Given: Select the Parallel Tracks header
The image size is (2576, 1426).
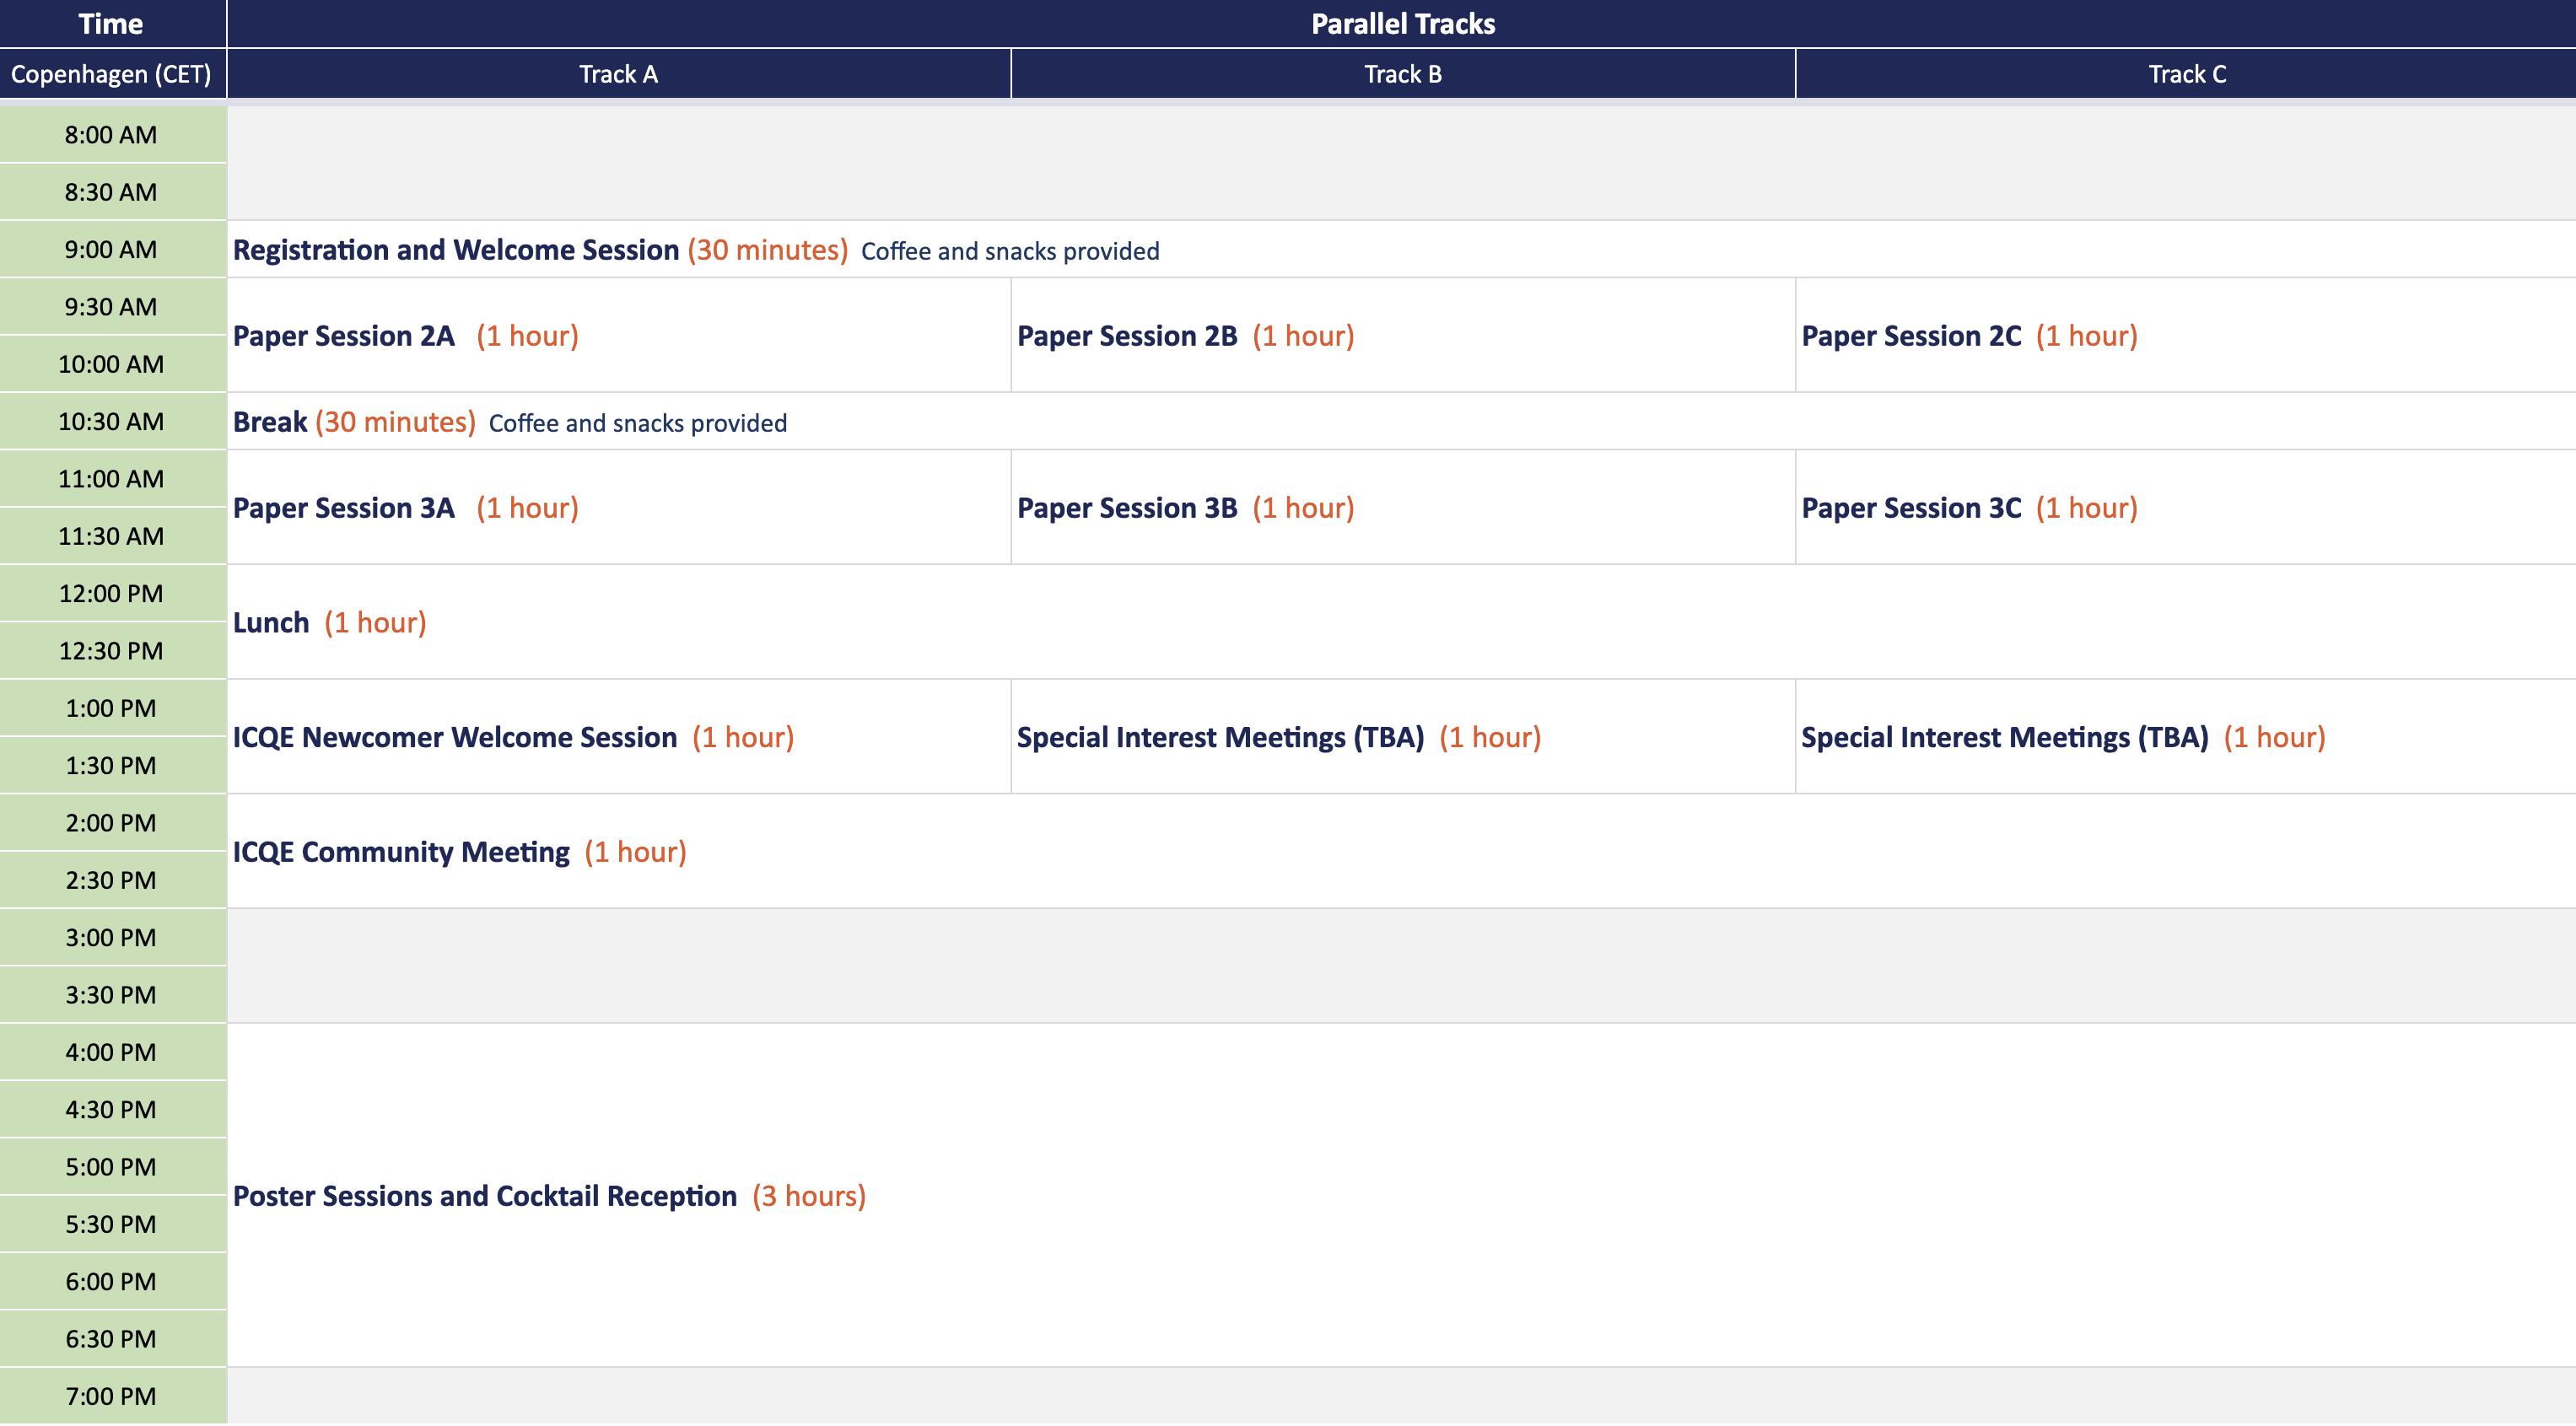Looking at the screenshot, I should (1402, 24).
